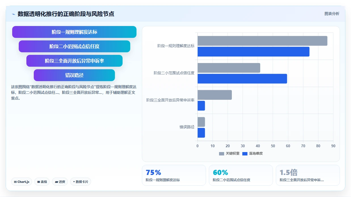Viewport: 351px width, 197px height.
Task: Click x-axis tick value 50
Action: pos(273,146)
